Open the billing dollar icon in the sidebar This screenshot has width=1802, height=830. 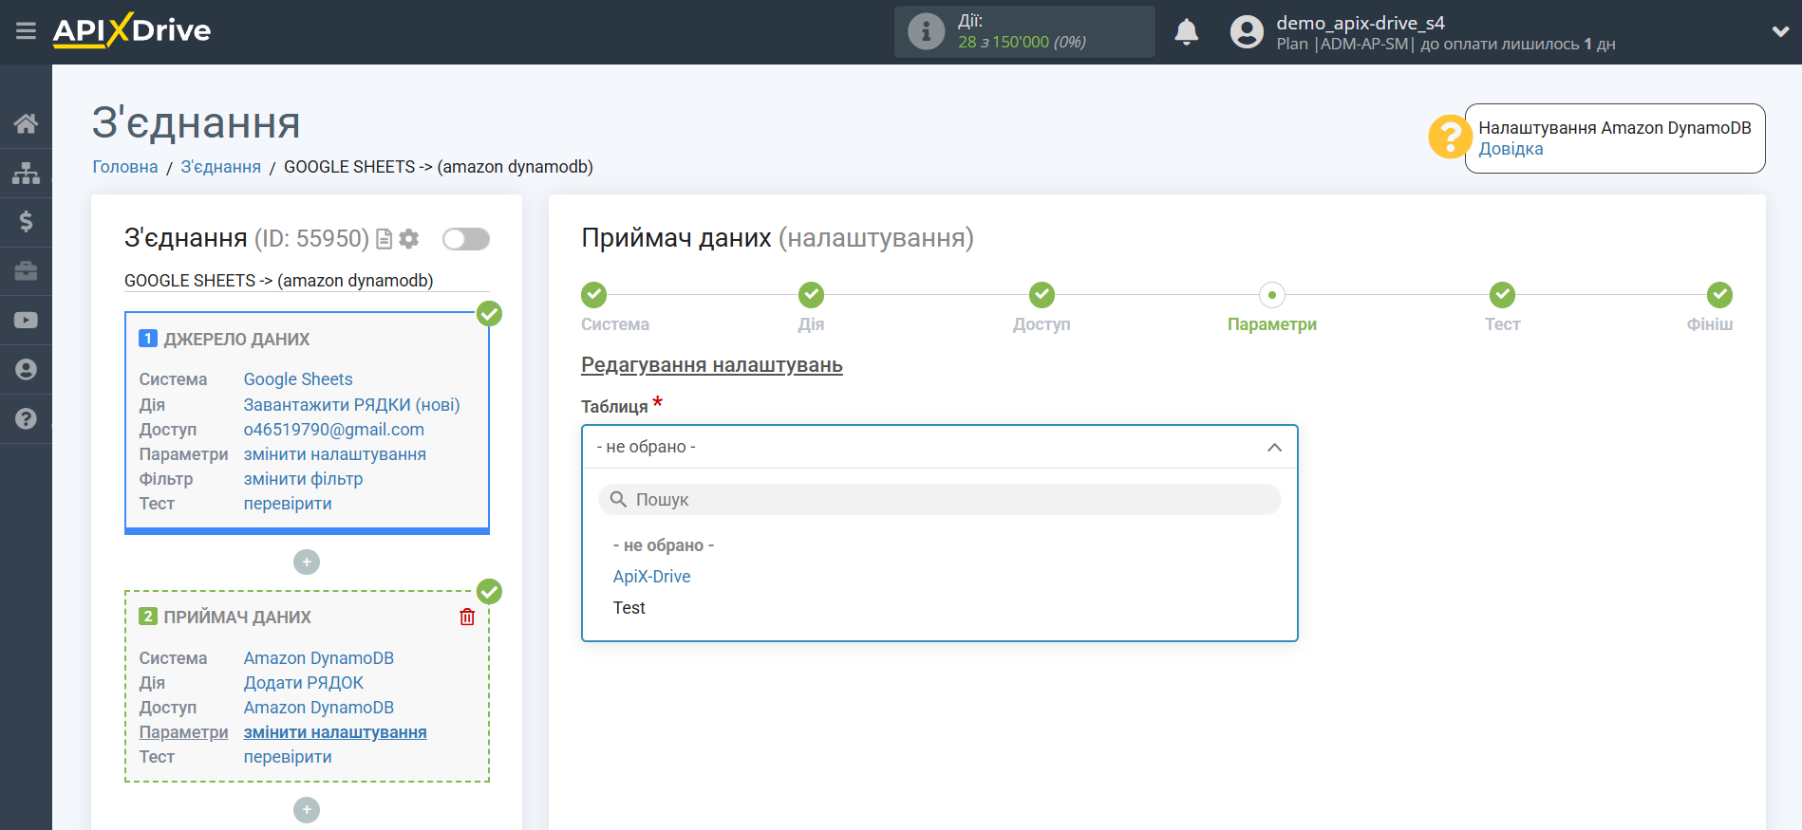[x=26, y=222]
